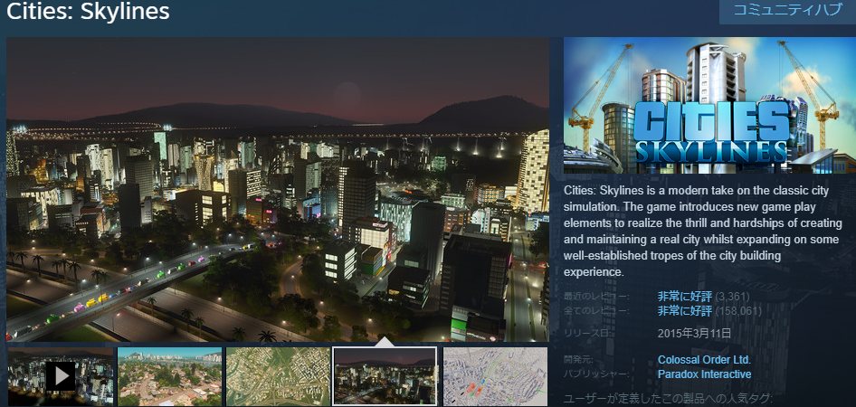Select the daytime green suburb screenshot thumbnail

point(169,375)
